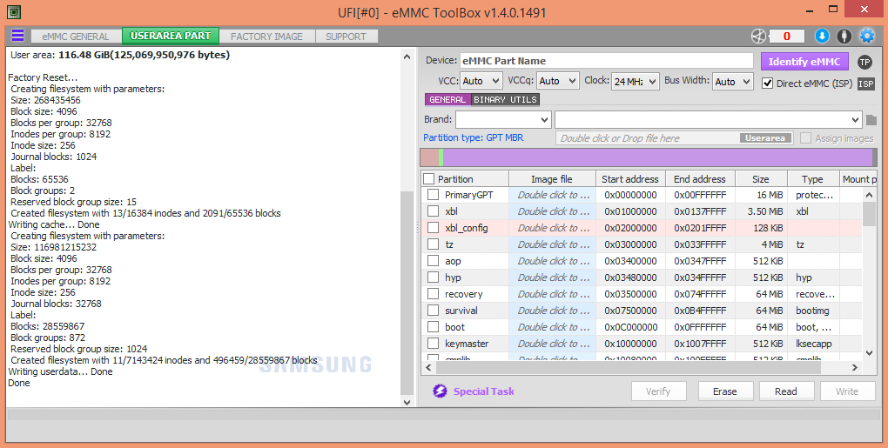This screenshot has width=888, height=448.
Task: Switch to the eMMC GENERAL tab
Action: tap(76, 37)
